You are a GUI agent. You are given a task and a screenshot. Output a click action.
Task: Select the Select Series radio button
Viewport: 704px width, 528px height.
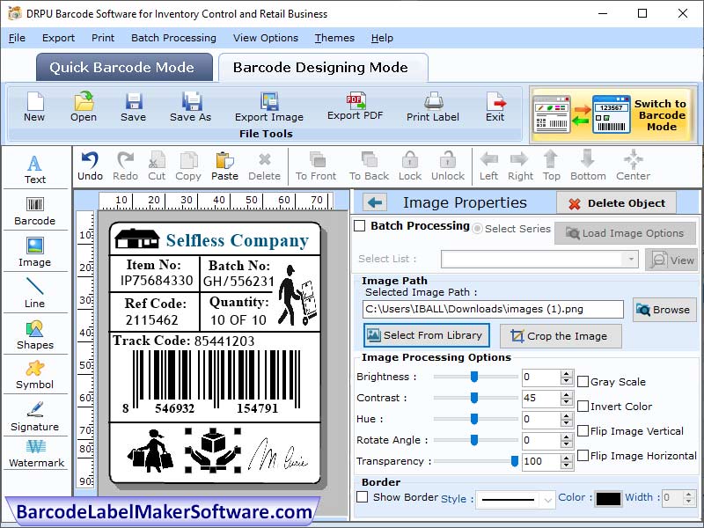tap(478, 229)
